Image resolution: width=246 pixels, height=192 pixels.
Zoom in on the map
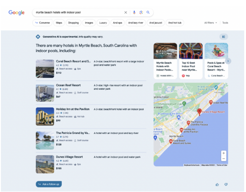(x=223, y=153)
